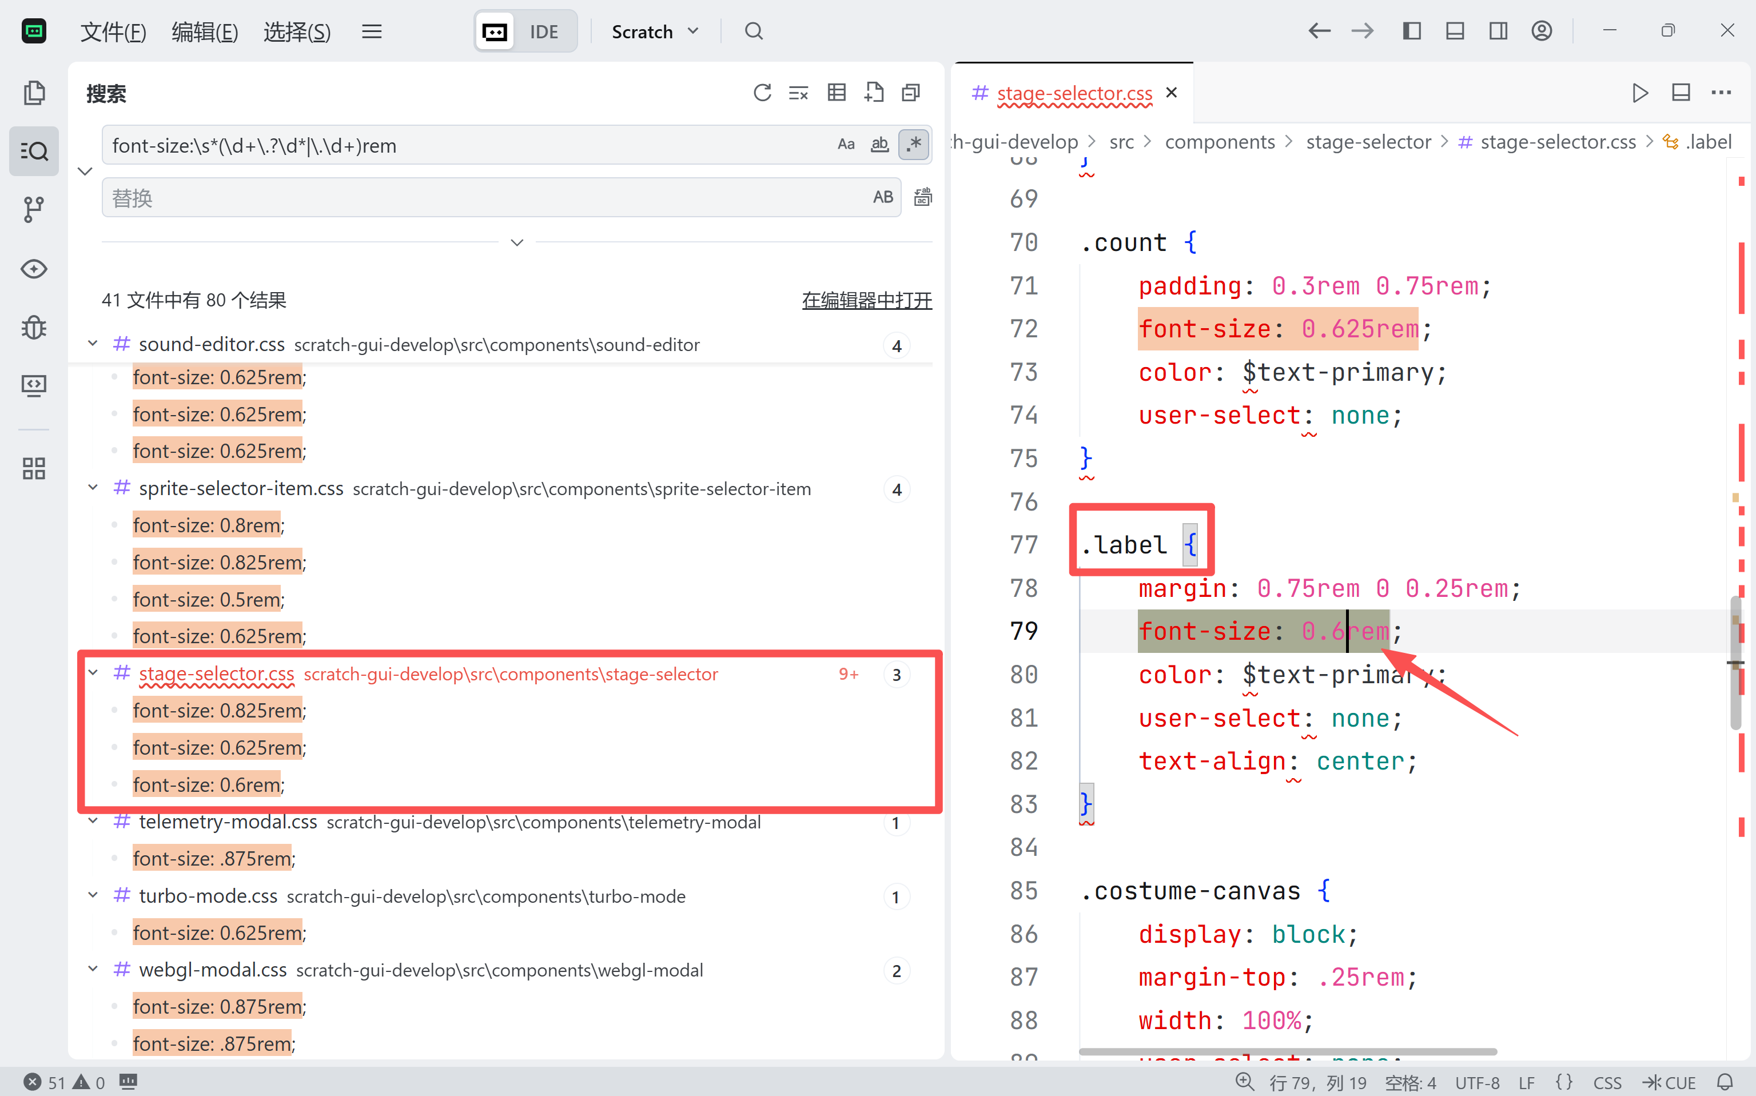The image size is (1756, 1096).
Task: Open the Extensions grid icon in sidebar
Action: (34, 468)
